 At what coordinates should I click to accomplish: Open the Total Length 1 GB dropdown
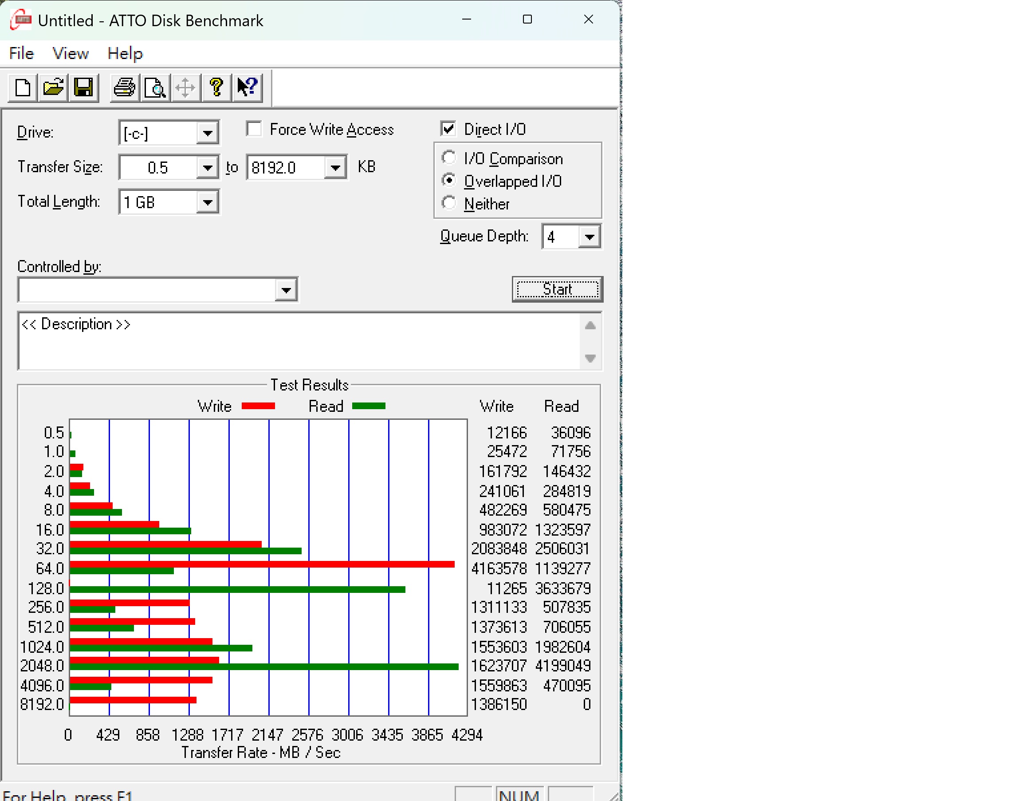point(207,202)
